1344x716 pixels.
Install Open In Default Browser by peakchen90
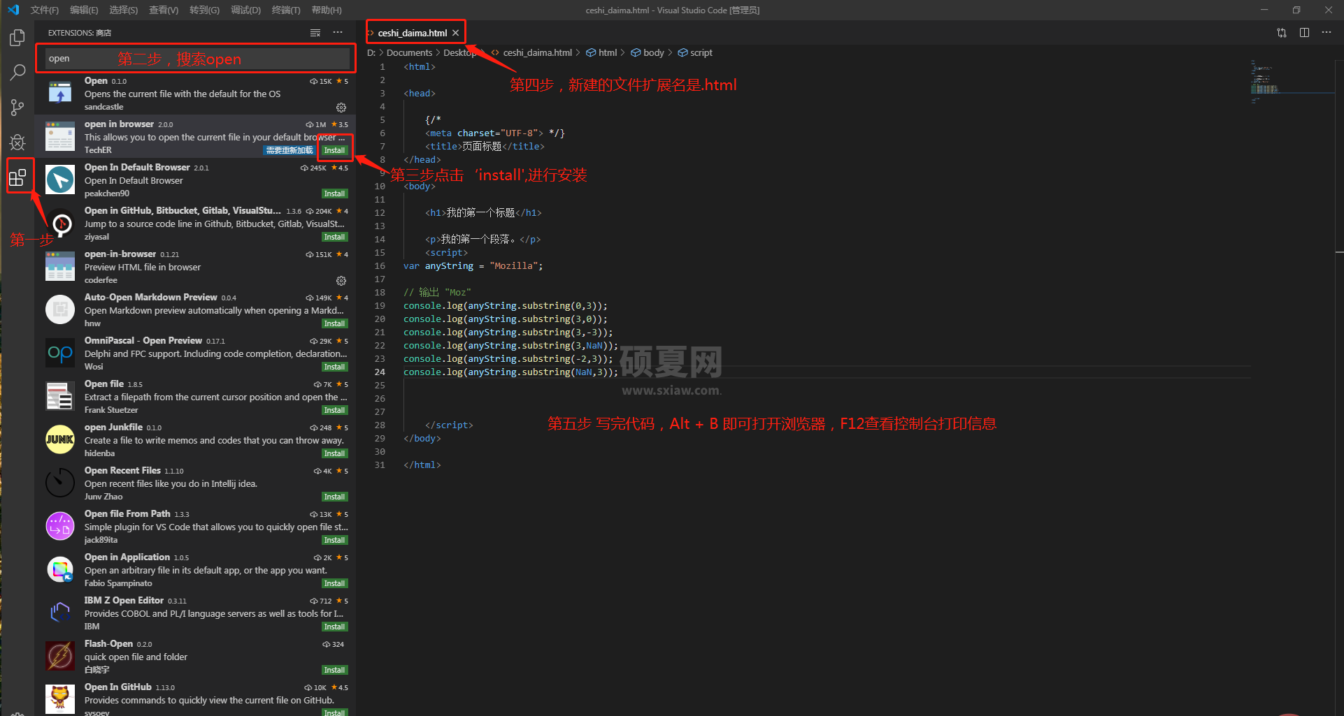[x=334, y=193]
